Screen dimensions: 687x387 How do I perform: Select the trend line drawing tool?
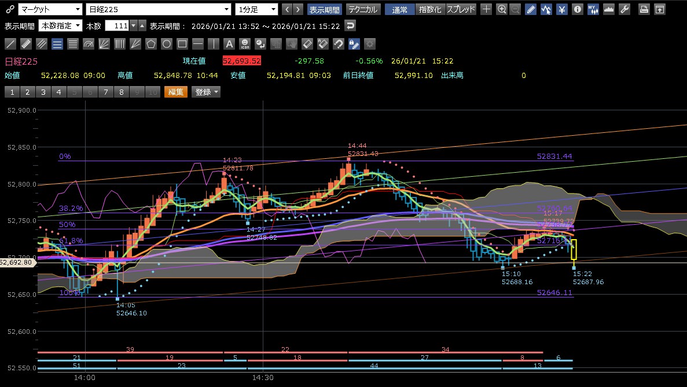tap(10, 44)
